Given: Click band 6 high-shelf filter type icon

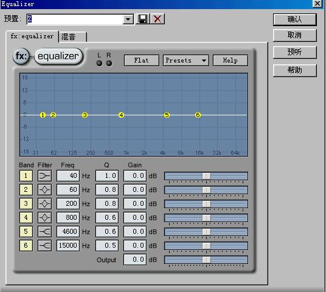Looking at the screenshot, I should pyautogui.click(x=44, y=245).
